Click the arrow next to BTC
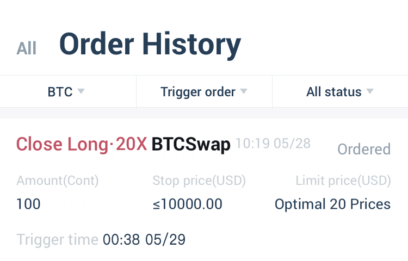 [x=81, y=91]
